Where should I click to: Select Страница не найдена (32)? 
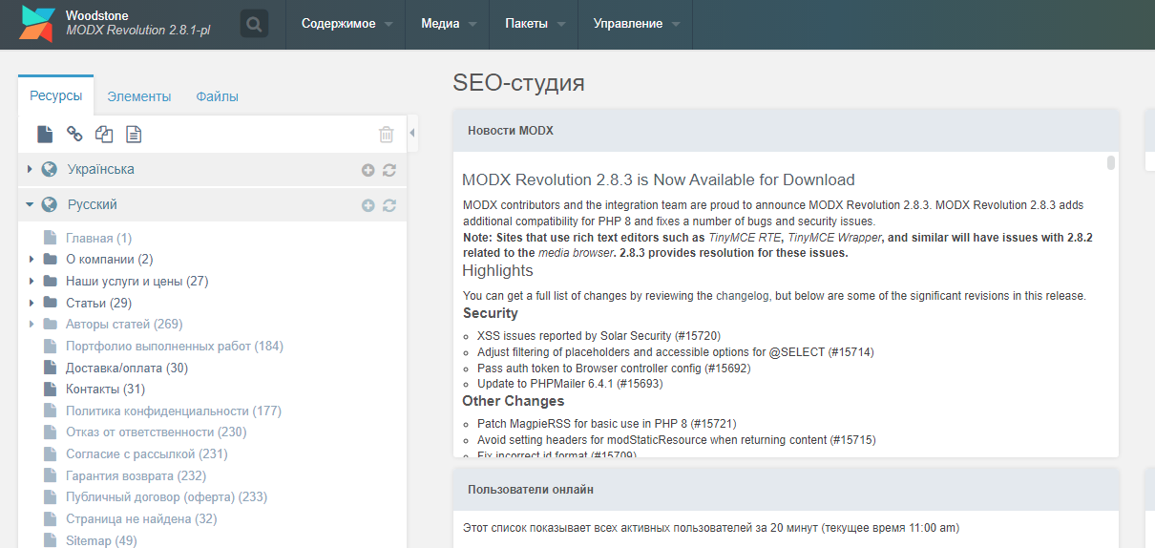141,518
